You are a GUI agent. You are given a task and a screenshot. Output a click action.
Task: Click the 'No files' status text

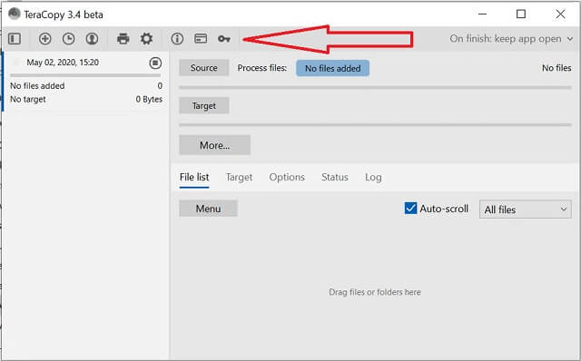[x=556, y=68]
